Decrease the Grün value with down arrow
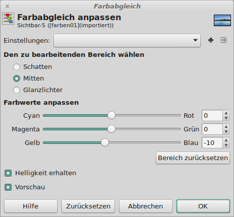The width and height of the screenshot is (234, 217). (226, 132)
